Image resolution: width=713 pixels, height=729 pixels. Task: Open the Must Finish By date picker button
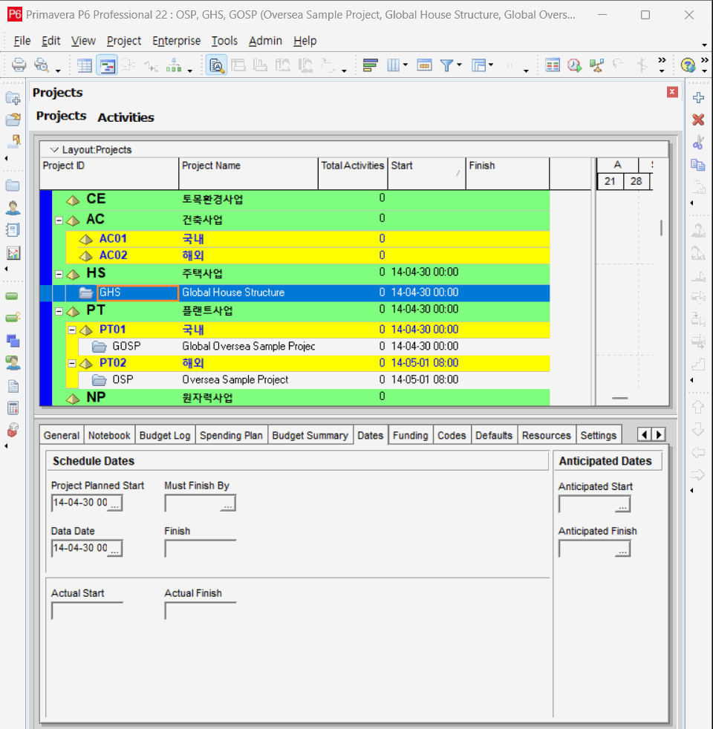click(x=228, y=503)
